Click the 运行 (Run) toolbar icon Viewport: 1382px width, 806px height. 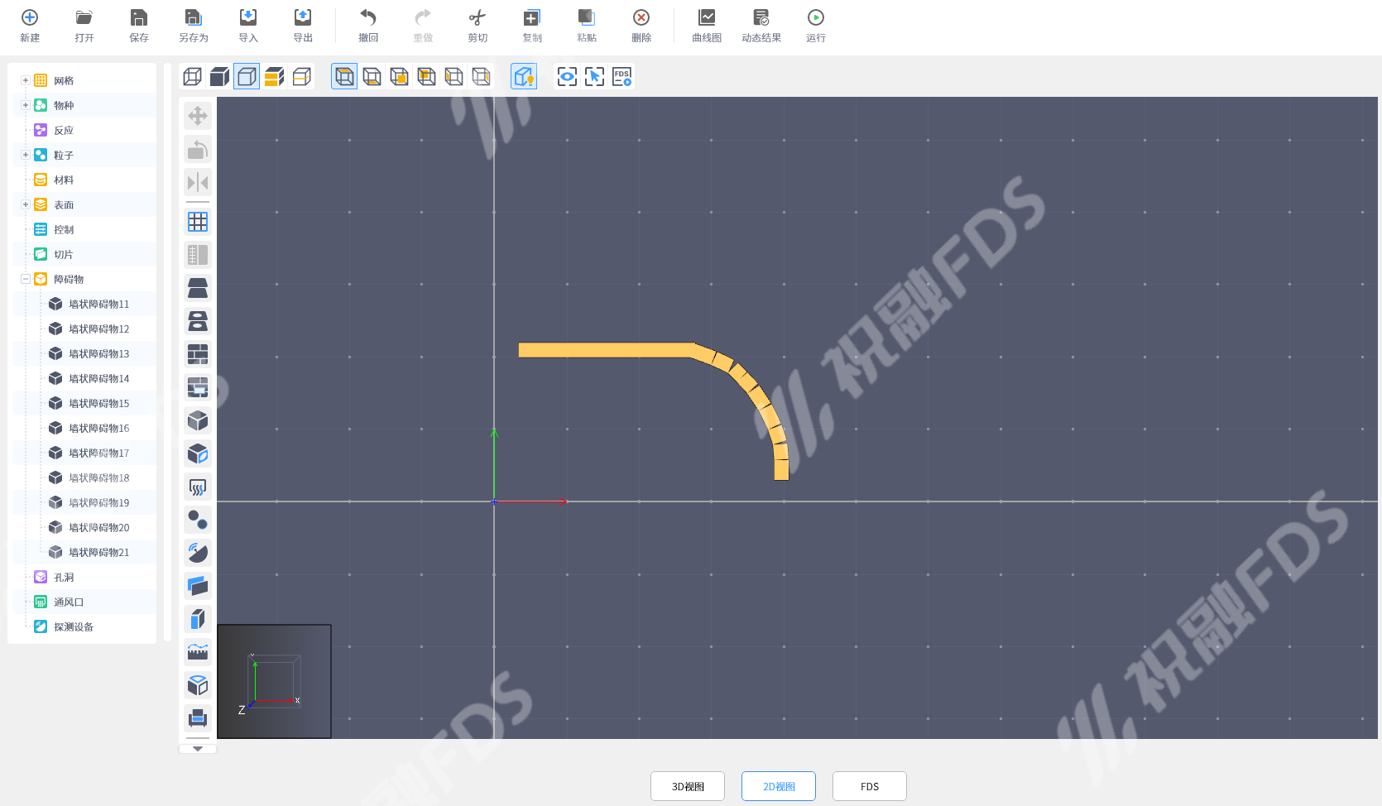click(815, 26)
